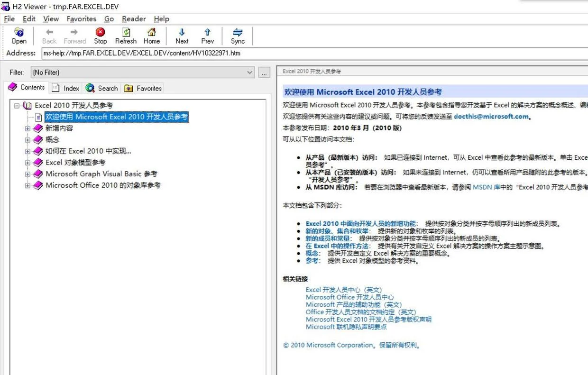Switch to the Favorites tab

(x=143, y=88)
